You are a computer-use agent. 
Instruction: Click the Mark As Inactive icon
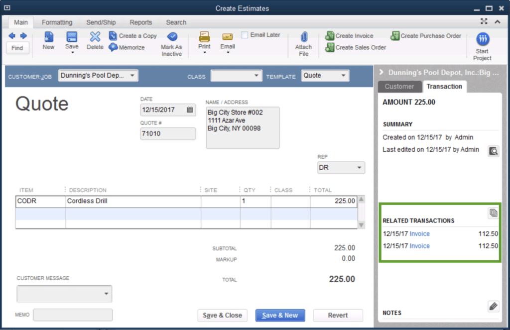coord(172,37)
